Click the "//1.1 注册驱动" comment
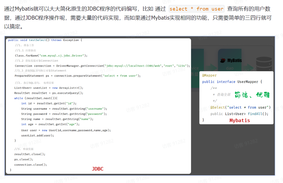 [x=25, y=50]
